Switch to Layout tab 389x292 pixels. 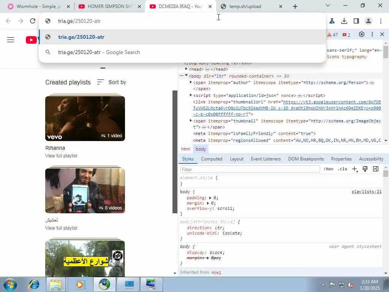tap(237, 159)
